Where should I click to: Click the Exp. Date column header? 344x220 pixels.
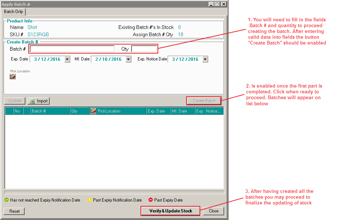click(158, 111)
